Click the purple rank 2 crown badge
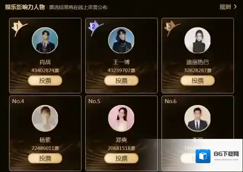Viewport: 243px width, 172px height. coord(94,28)
